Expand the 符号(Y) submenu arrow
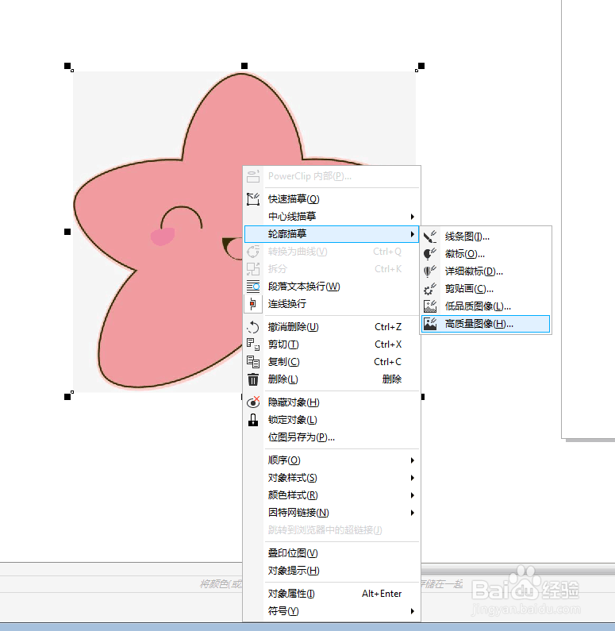This screenshot has width=615, height=631. coord(413,611)
